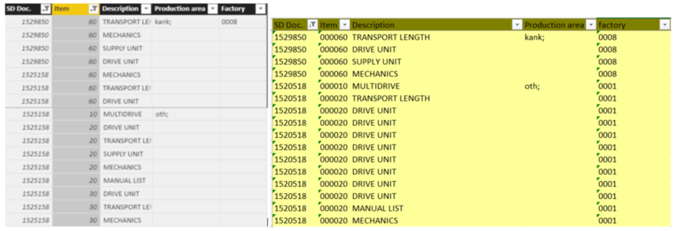Viewport: 682px width, 231px height.
Task: Select SD Doc. 1520518 in MULTIDRIVE row
Action: (295, 86)
